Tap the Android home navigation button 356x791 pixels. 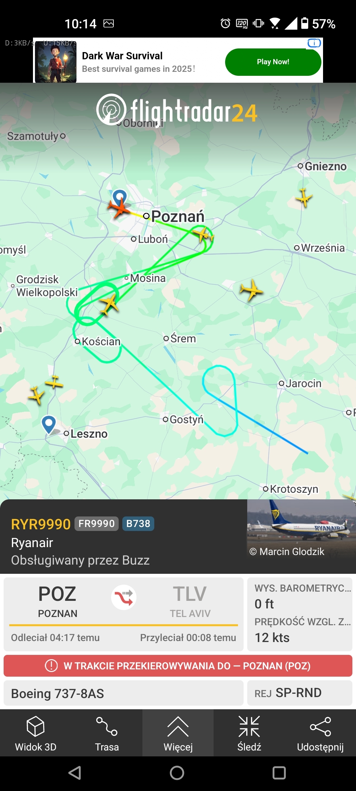177,773
